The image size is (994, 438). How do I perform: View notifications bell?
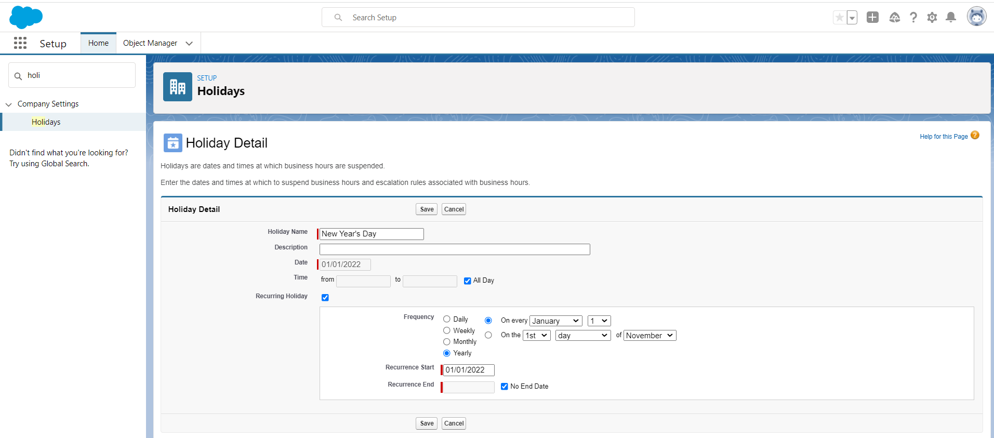pos(951,17)
